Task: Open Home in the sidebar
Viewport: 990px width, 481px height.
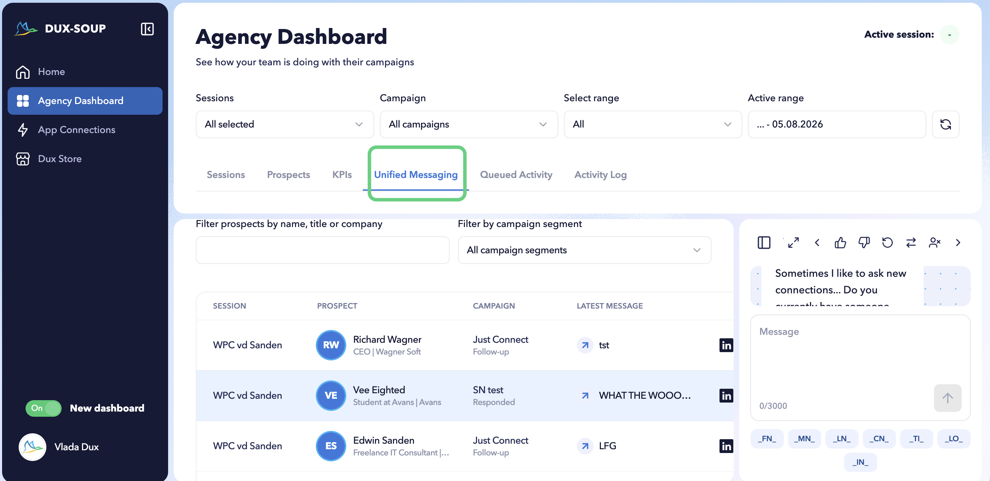Action: pos(85,72)
